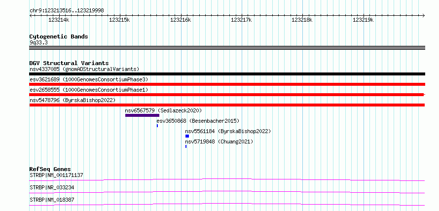Select the purple nsv6567579 variant bar

[142, 115]
